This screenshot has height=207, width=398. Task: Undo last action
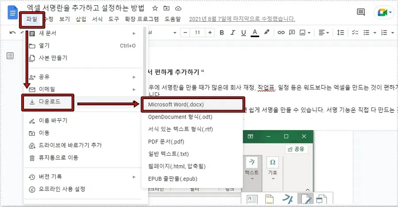tap(12, 33)
